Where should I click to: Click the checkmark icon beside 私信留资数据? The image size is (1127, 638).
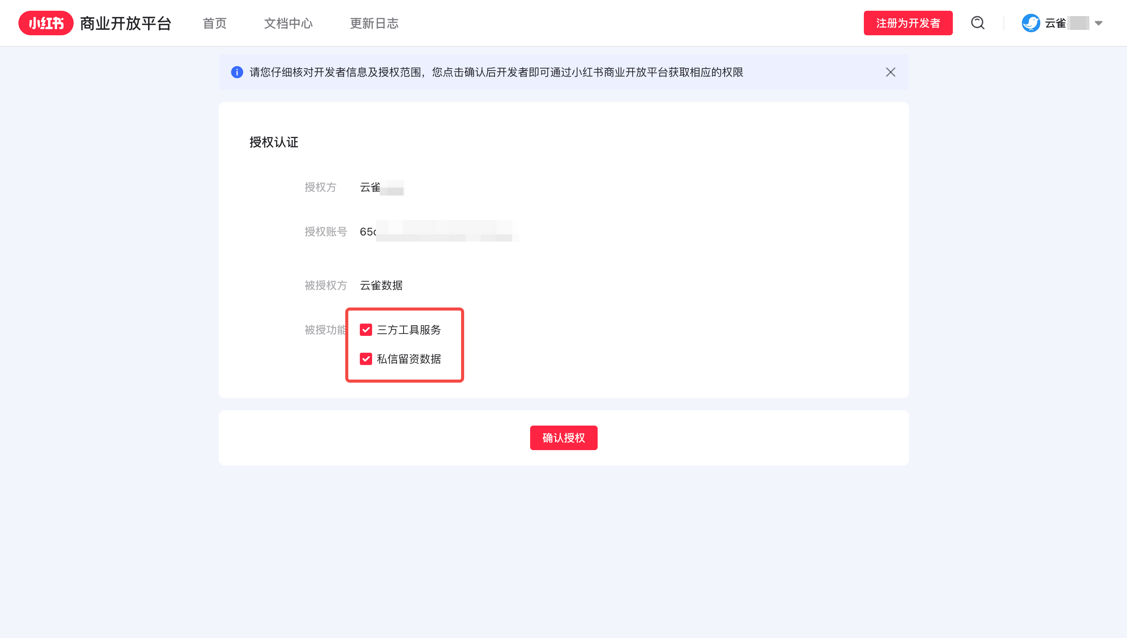tap(366, 359)
